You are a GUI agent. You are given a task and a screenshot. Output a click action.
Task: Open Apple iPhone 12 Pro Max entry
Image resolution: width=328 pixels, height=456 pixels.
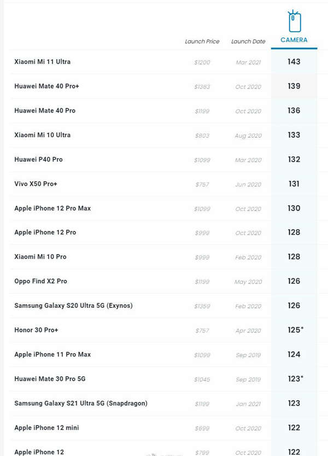[x=52, y=208]
